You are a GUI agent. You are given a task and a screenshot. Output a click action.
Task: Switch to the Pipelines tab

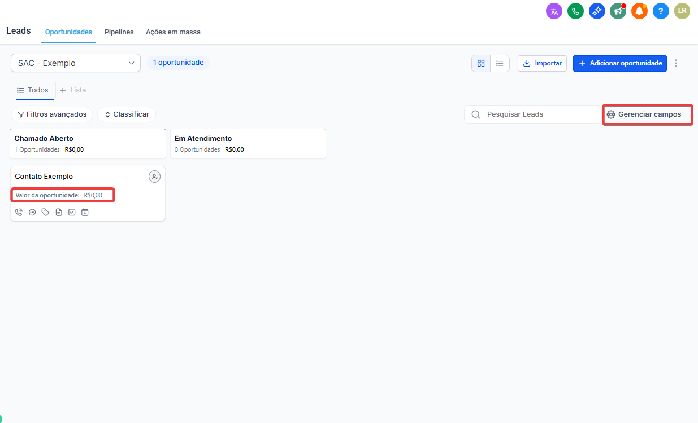coord(119,32)
